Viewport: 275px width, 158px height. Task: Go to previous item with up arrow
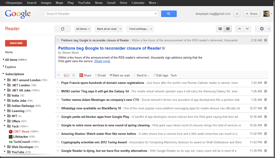[x=239, y=29]
